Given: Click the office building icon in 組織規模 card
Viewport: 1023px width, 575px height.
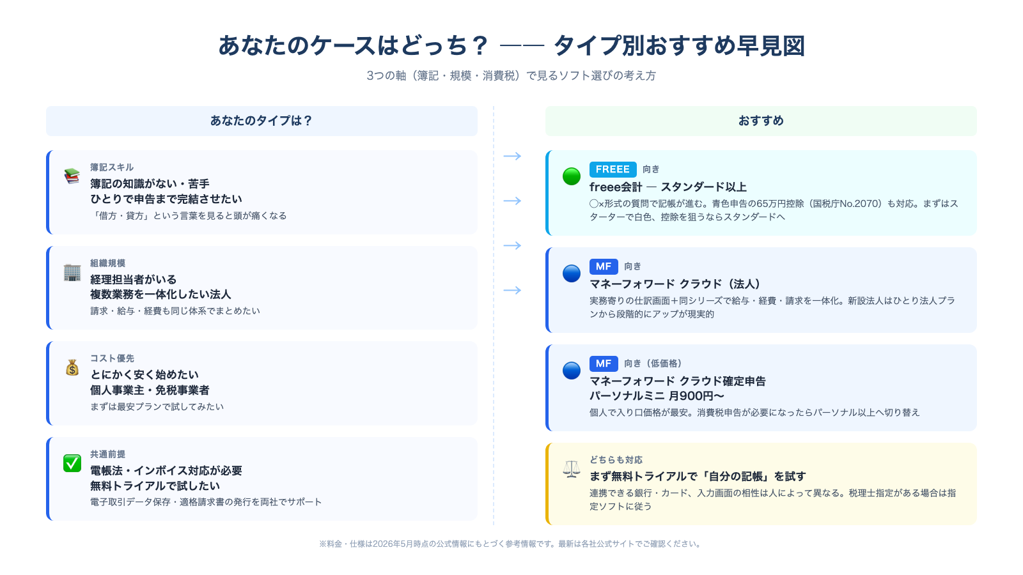Looking at the screenshot, I should coord(72,272).
